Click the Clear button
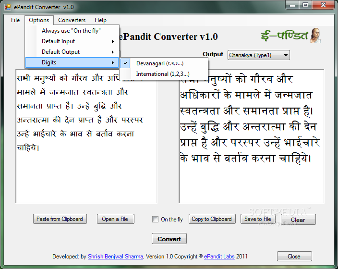Image resolution: width=338 pixels, height=269 pixels. (298, 220)
